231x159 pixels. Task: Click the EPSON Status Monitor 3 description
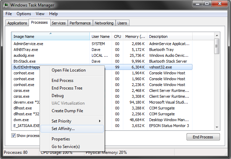169,126
